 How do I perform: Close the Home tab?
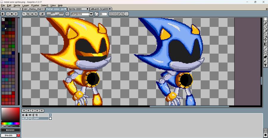21,9
